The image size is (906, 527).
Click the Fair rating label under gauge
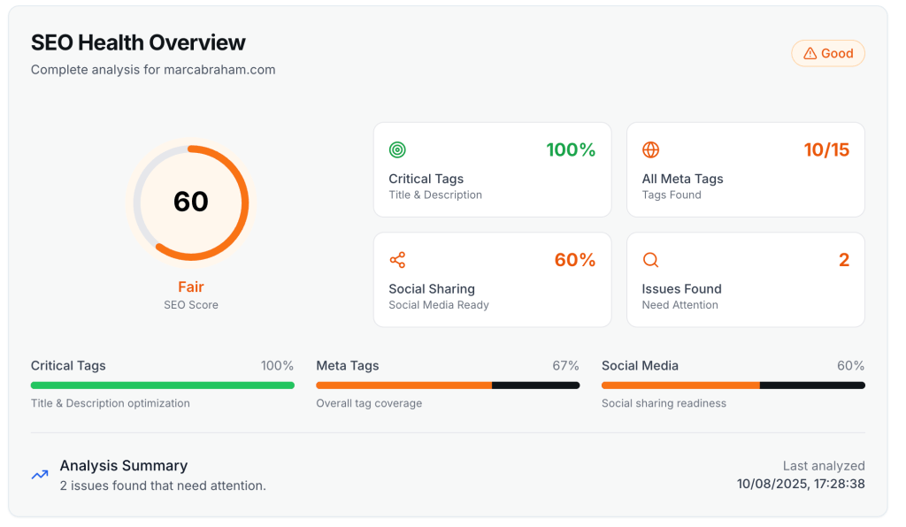click(191, 286)
